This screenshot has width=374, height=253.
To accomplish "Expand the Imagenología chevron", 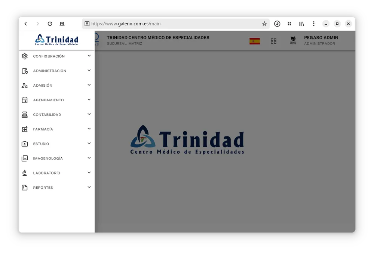I will (x=89, y=158).
